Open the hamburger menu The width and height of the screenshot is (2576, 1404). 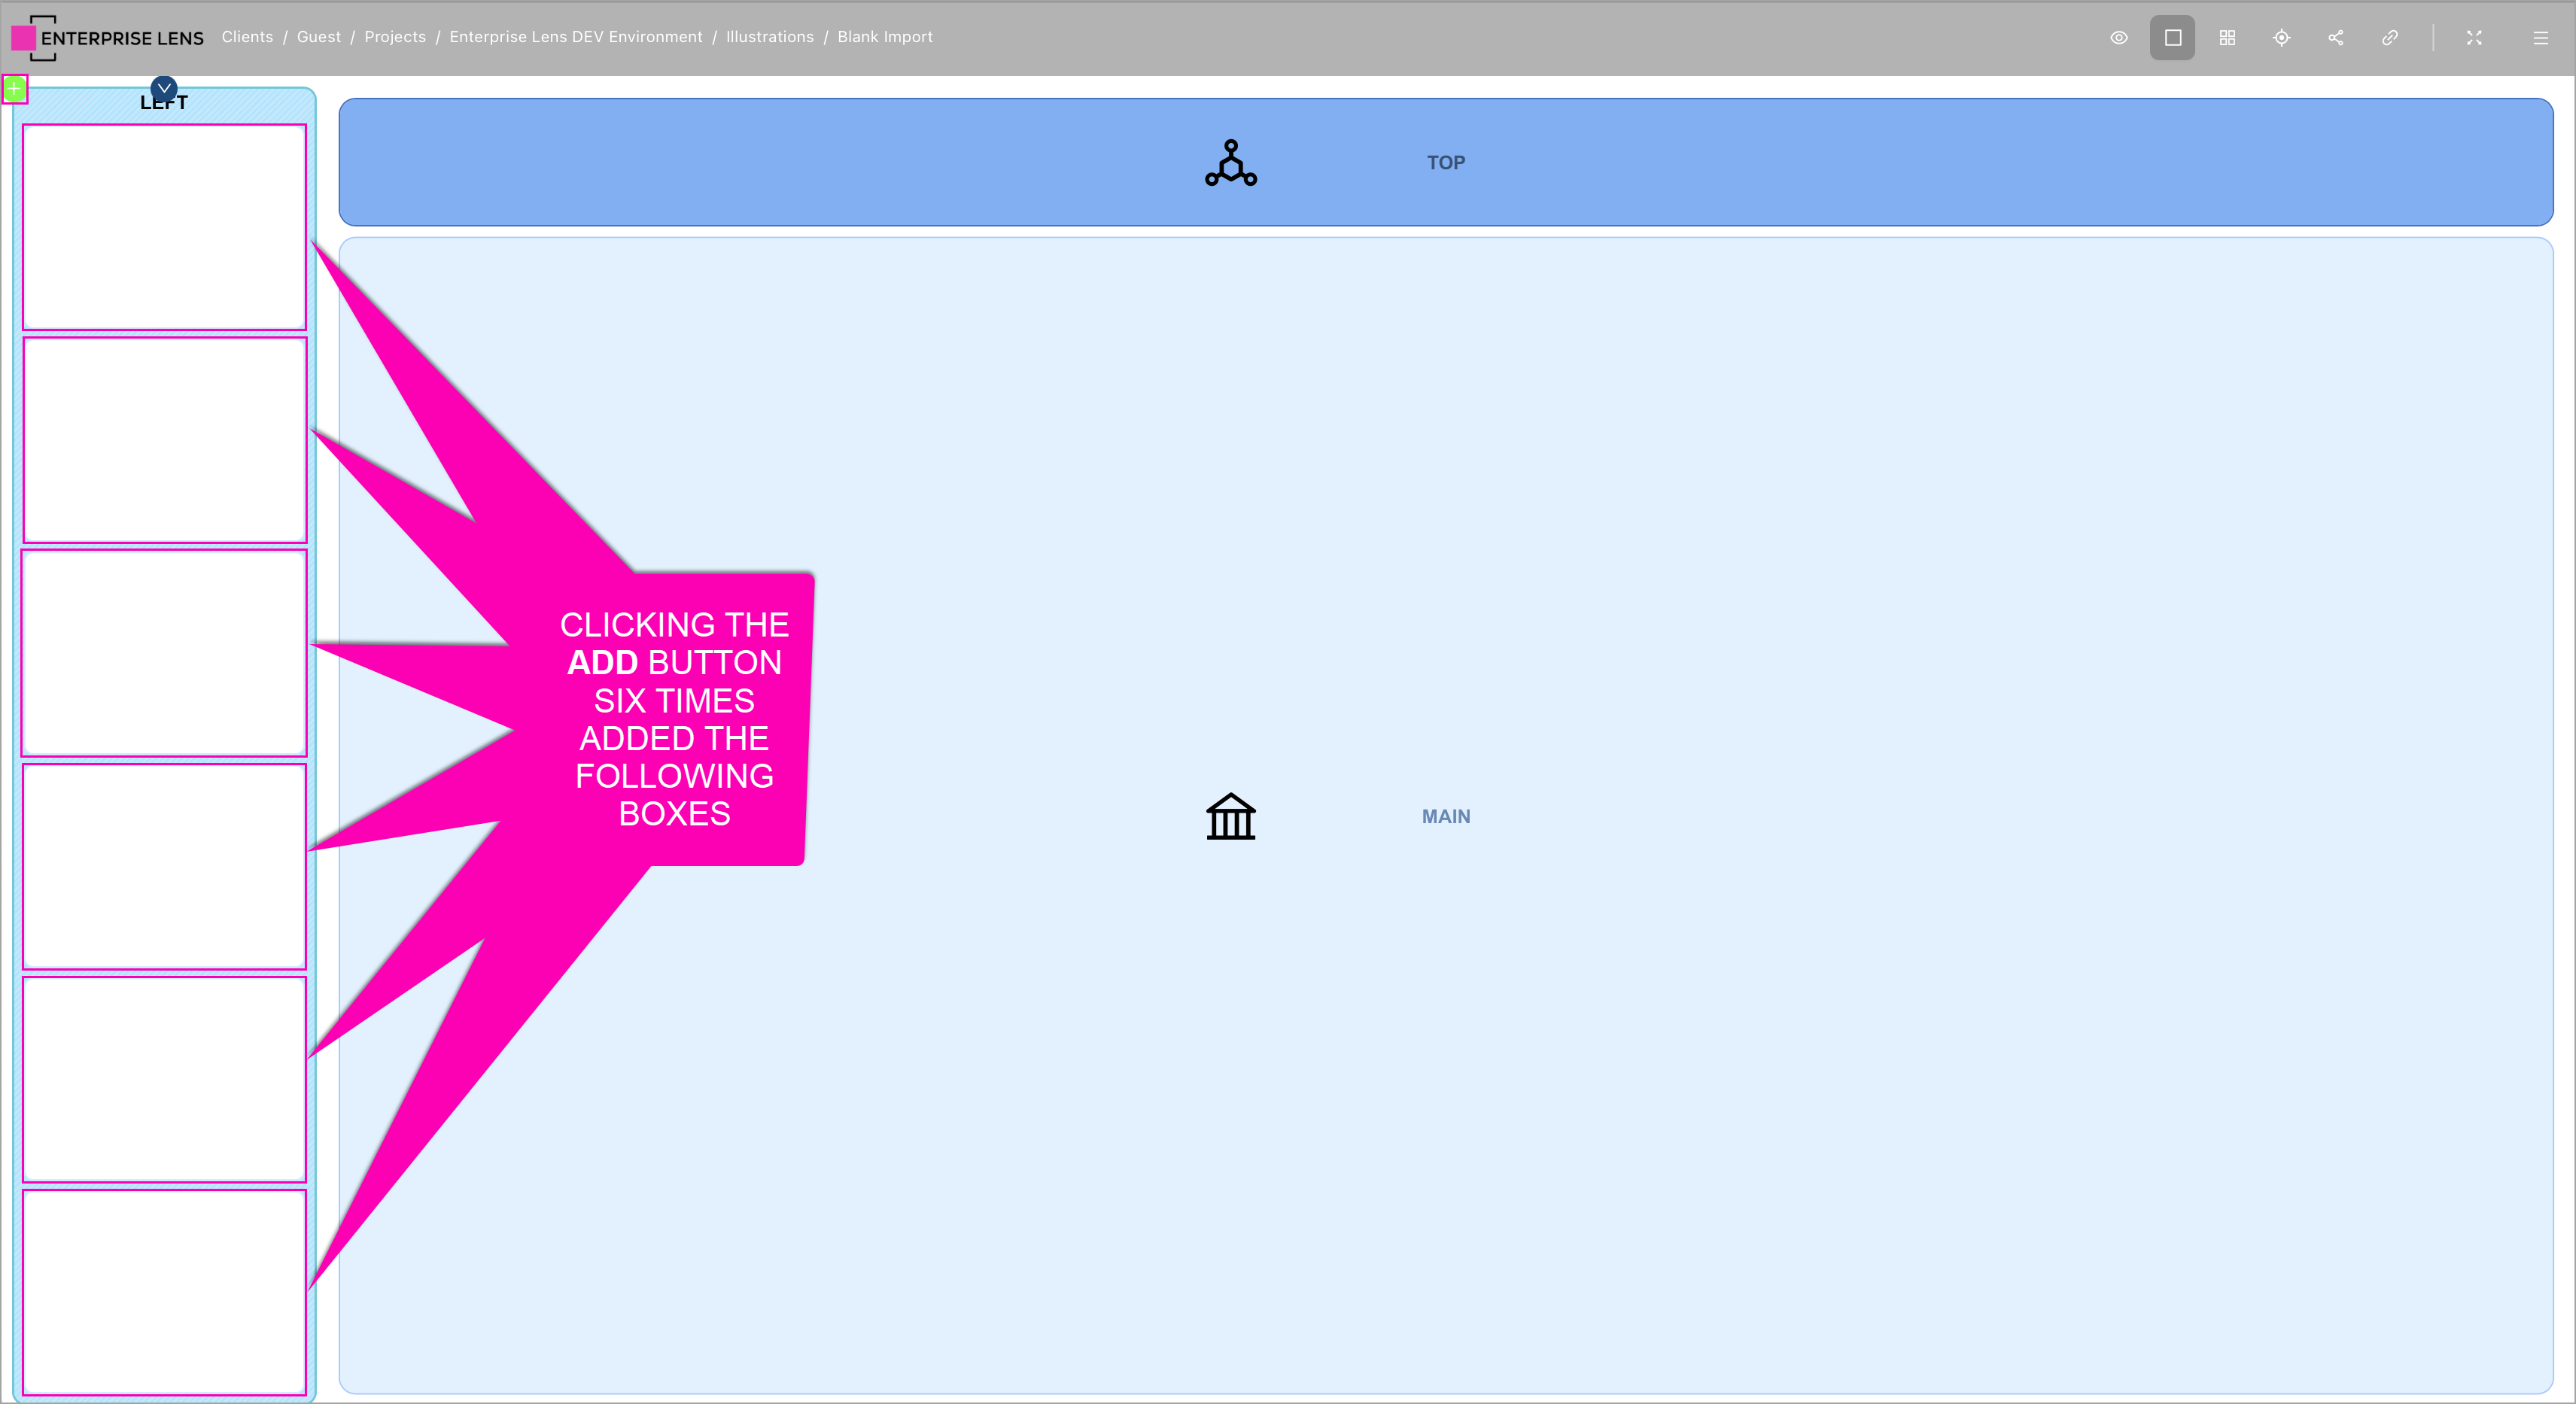coord(2540,38)
